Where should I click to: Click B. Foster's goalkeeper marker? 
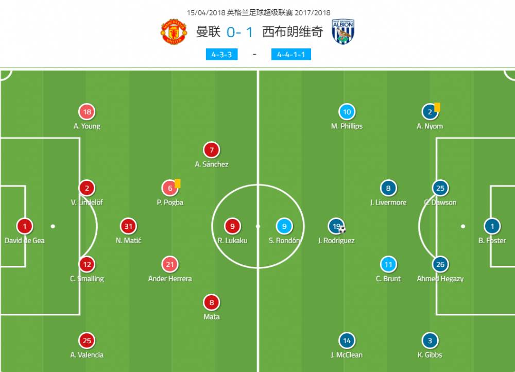tap(492, 226)
